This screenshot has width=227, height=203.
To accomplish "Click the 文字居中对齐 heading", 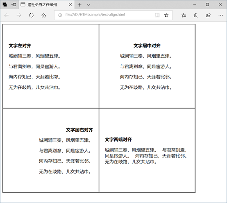I will click(x=147, y=46).
